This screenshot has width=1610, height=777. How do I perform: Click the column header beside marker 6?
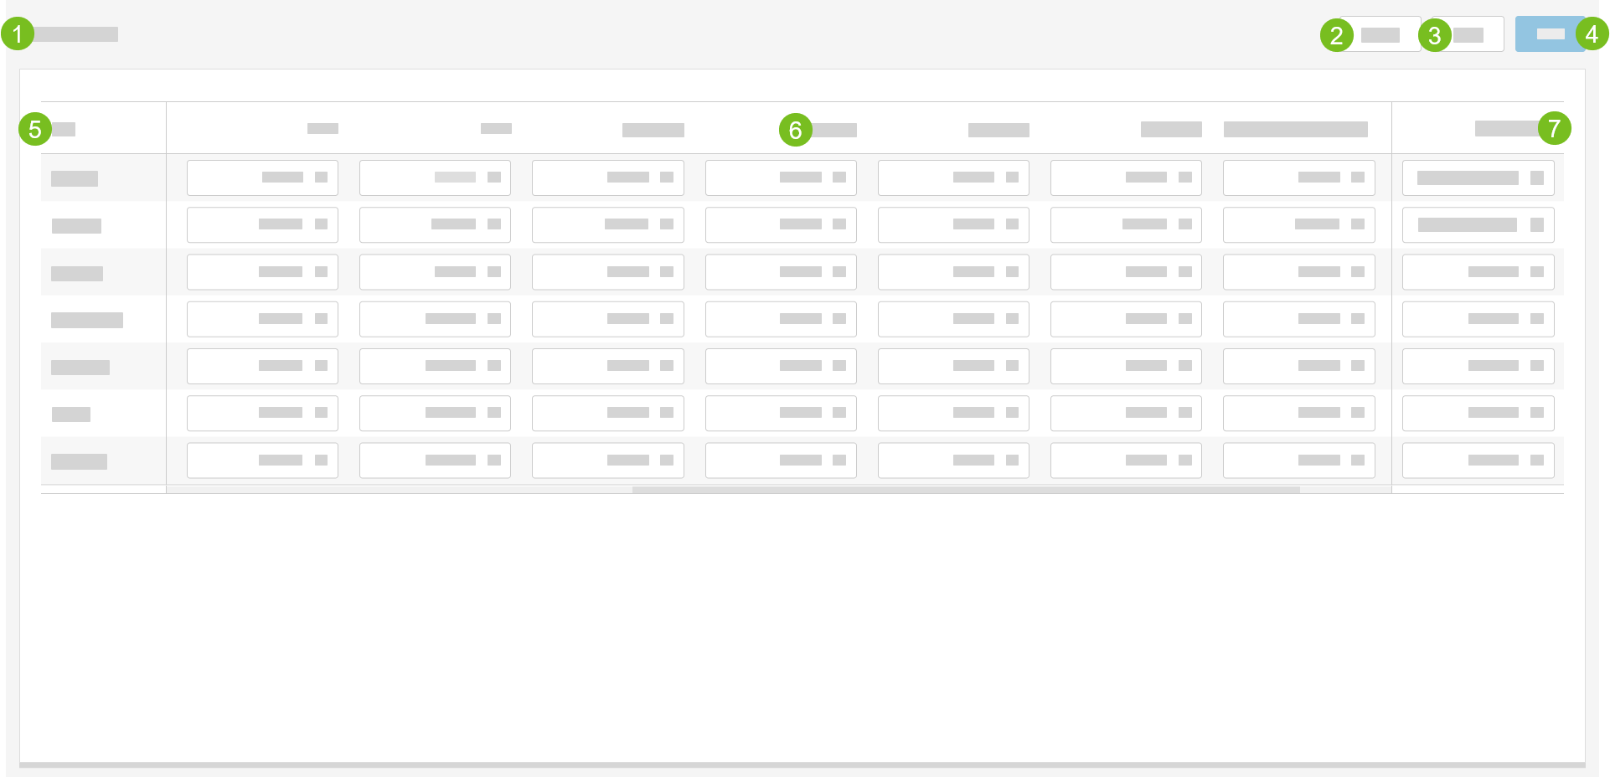click(x=834, y=130)
